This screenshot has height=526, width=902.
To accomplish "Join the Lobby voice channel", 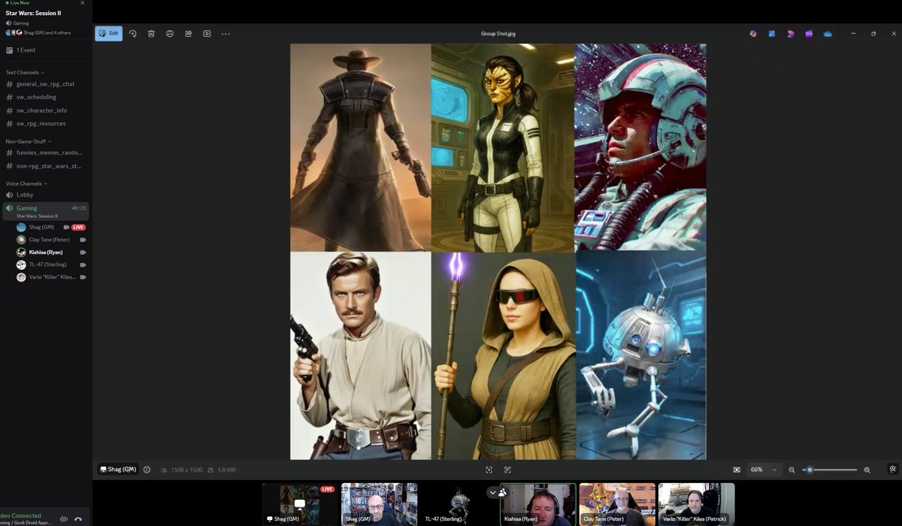I will coord(45,195).
